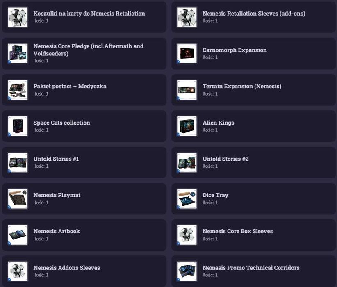This screenshot has width=337, height=287.
Task: Click Untold Stories #1 title
Action: [56, 159]
